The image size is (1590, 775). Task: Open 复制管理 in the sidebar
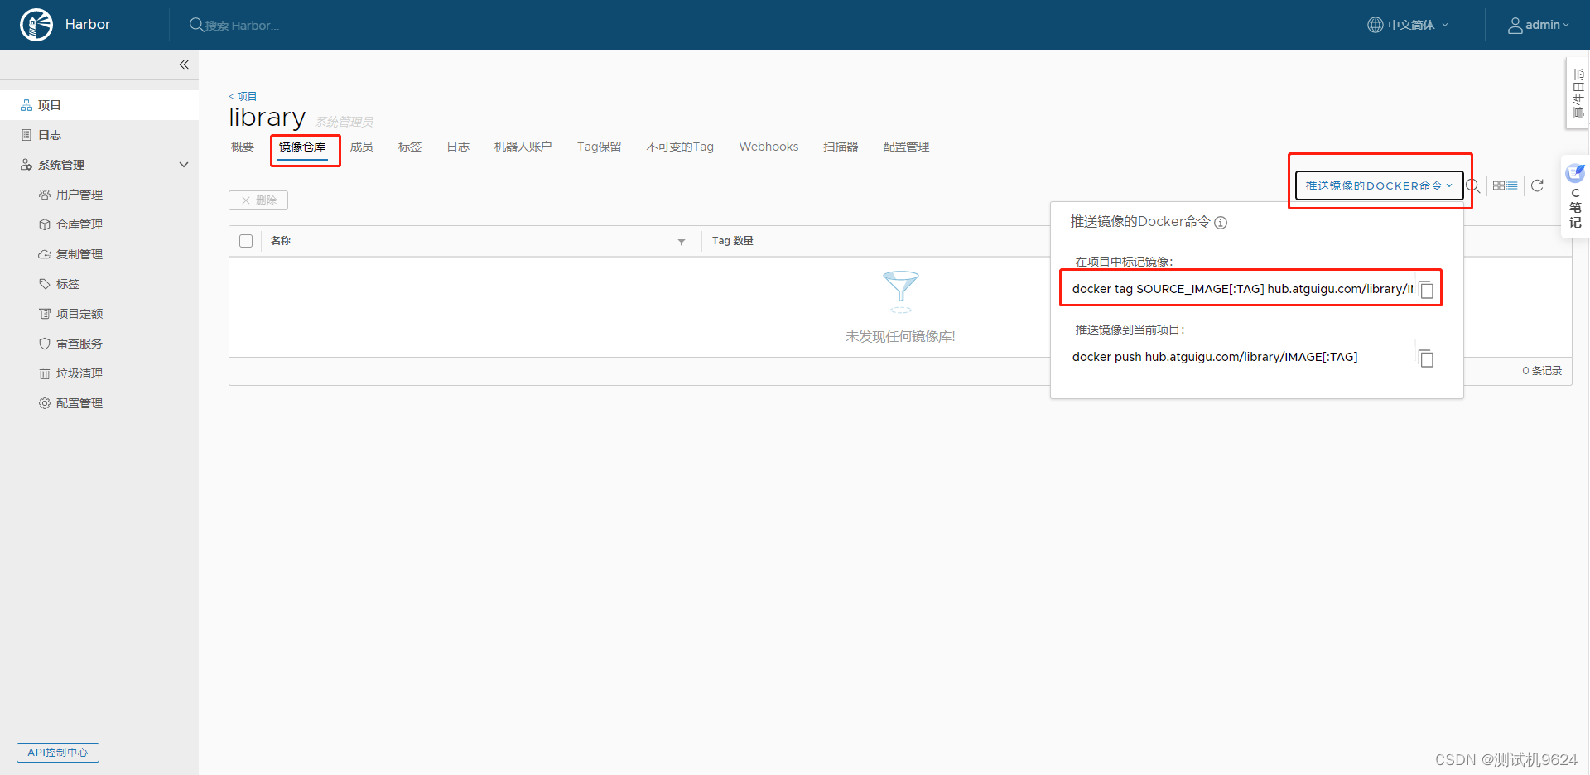click(79, 254)
